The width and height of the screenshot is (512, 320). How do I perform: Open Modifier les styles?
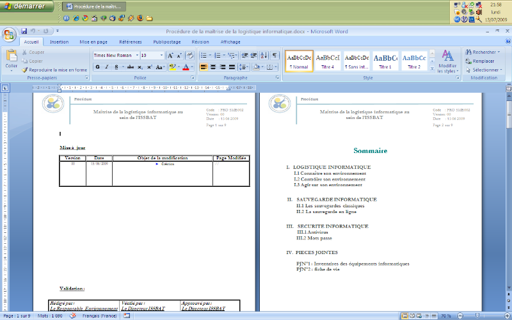(447, 62)
